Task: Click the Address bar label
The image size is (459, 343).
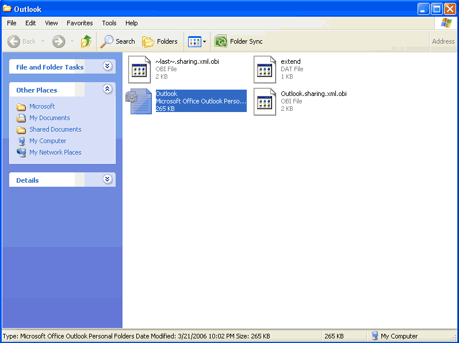Action: click(443, 41)
